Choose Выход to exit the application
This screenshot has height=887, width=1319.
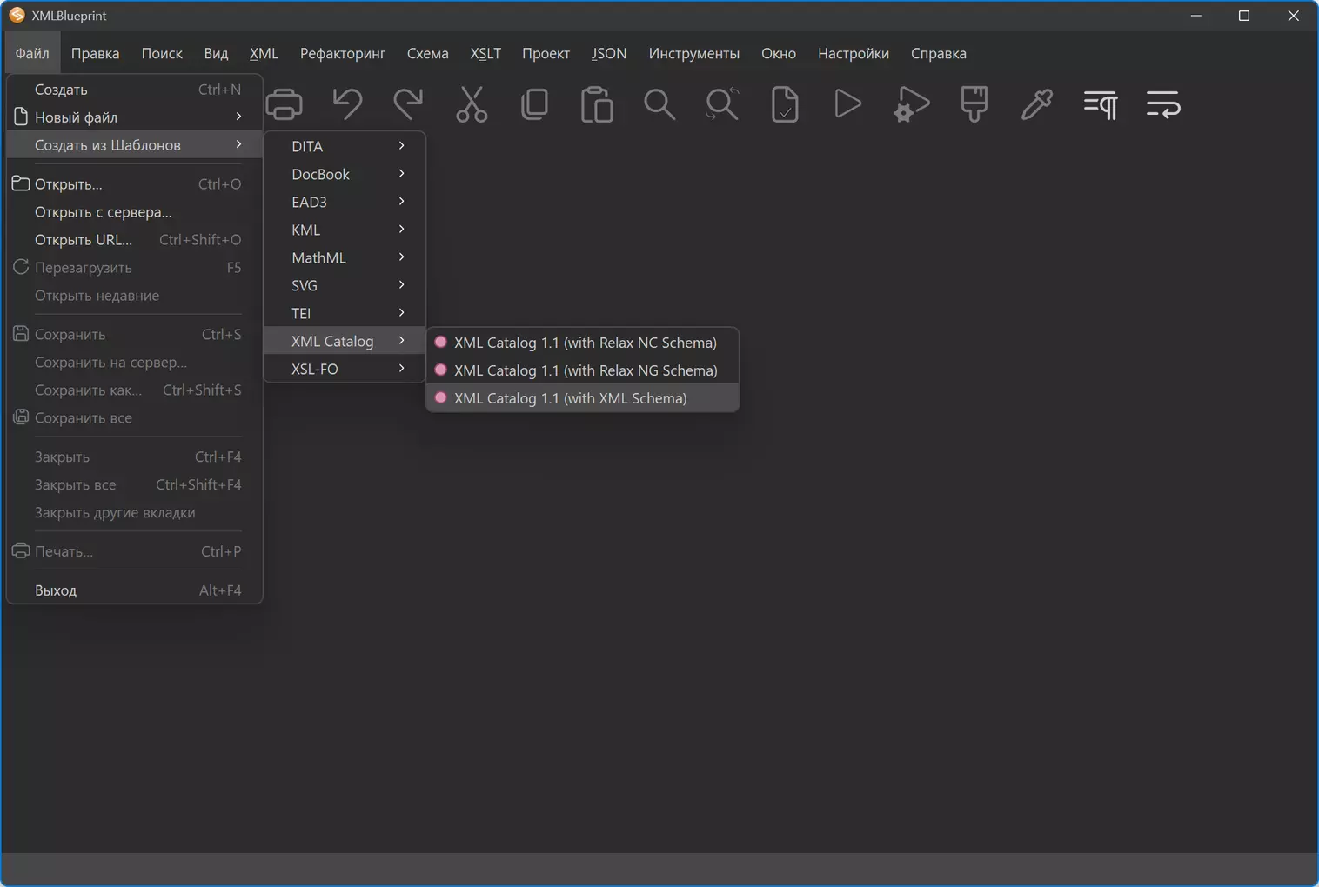[135, 590]
